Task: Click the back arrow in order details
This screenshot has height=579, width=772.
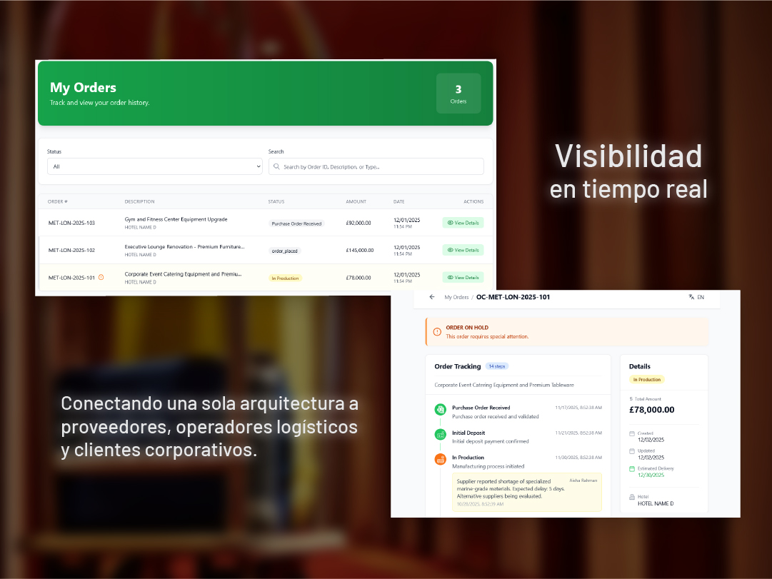Action: pos(431,297)
